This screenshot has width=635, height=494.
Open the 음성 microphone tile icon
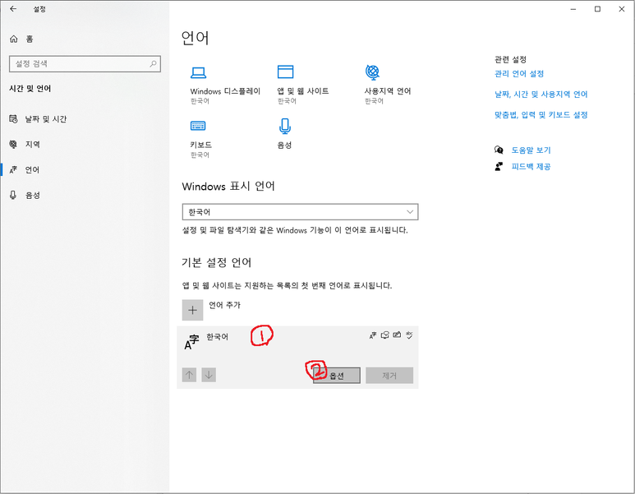point(285,126)
